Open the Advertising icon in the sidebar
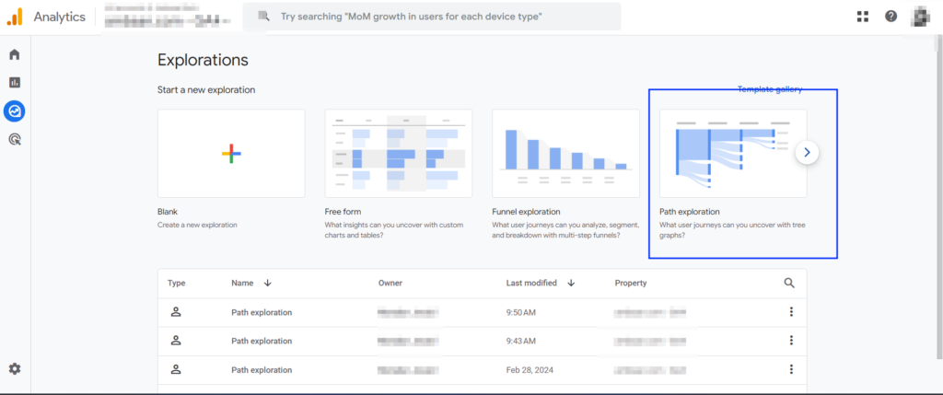 coord(15,139)
